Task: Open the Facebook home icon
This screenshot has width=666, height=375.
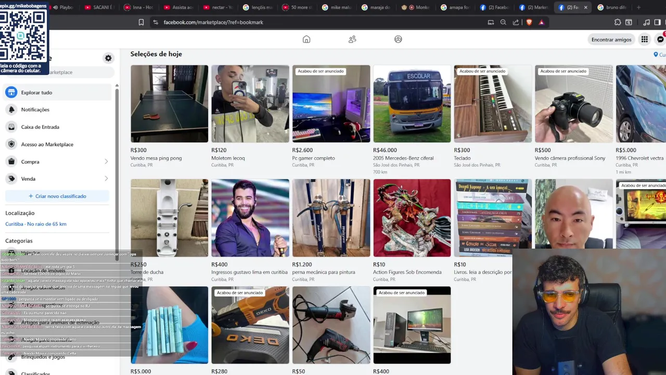Action: coord(306,39)
